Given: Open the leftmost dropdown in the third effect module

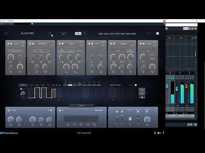Looking at the screenshot, I should click(x=62, y=51).
